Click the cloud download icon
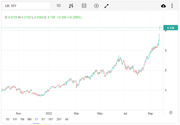180x125 pixels. point(163,6)
